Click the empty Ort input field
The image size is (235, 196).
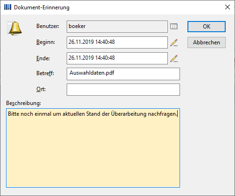(123, 90)
